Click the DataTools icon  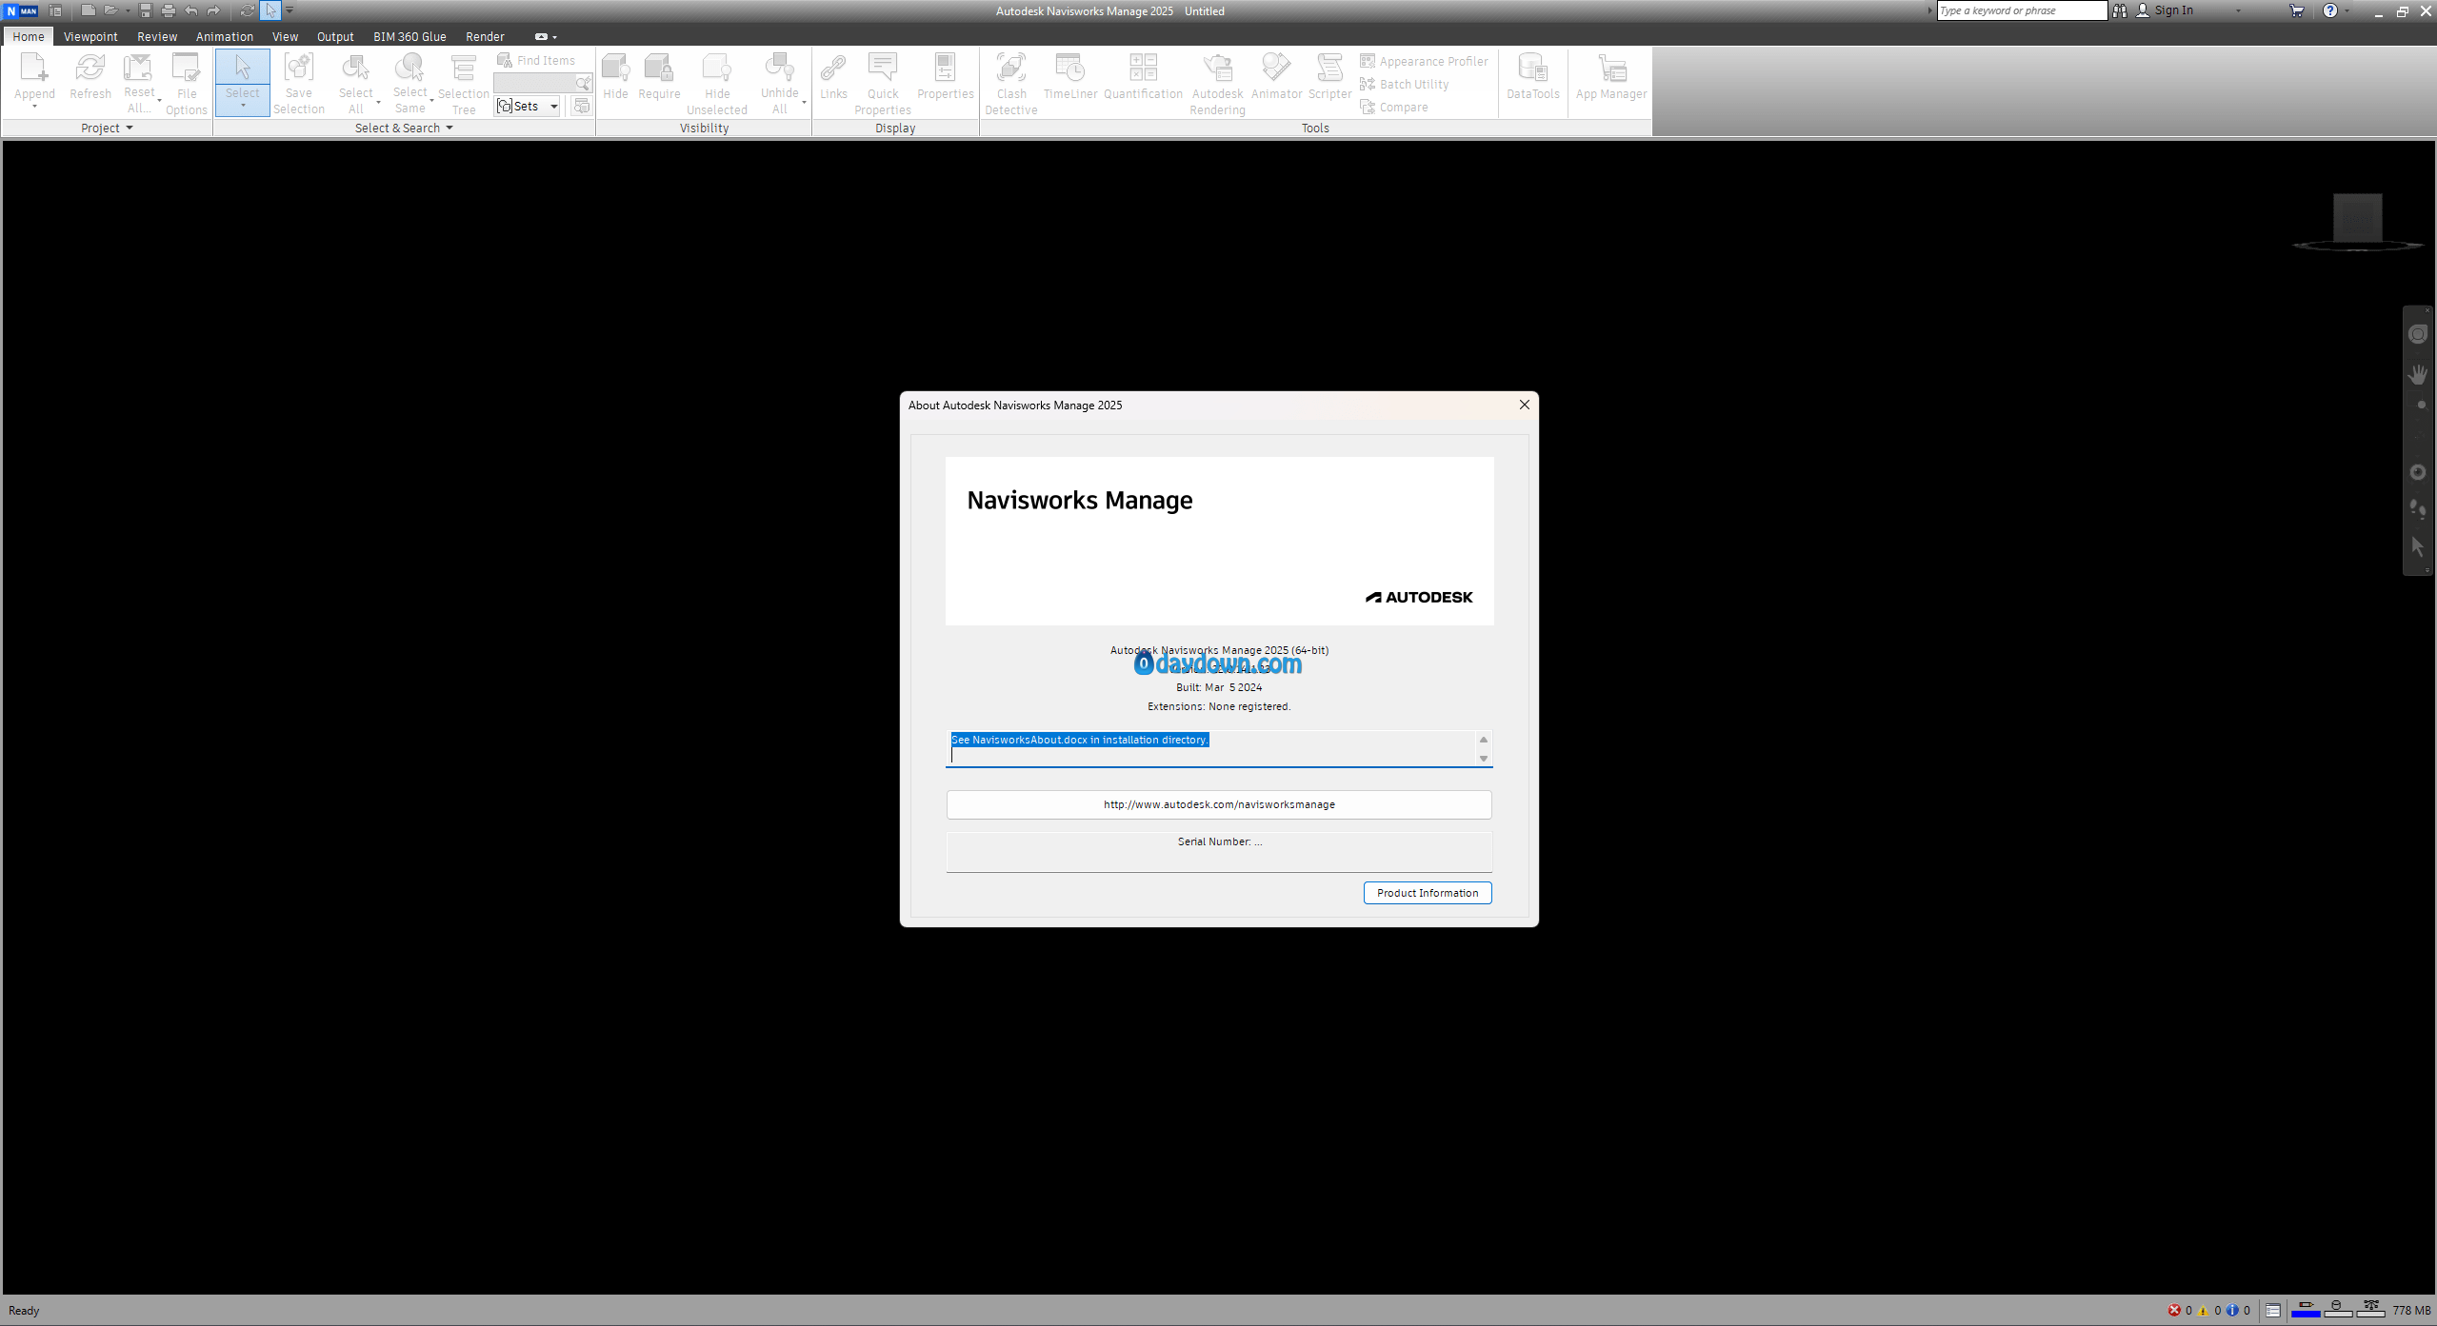(1532, 76)
